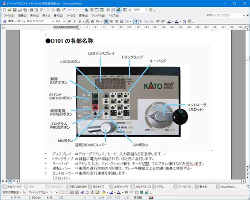The width and height of the screenshot is (250, 200).
Task: Pick drawing toolbar font color
Action: click(118, 193)
